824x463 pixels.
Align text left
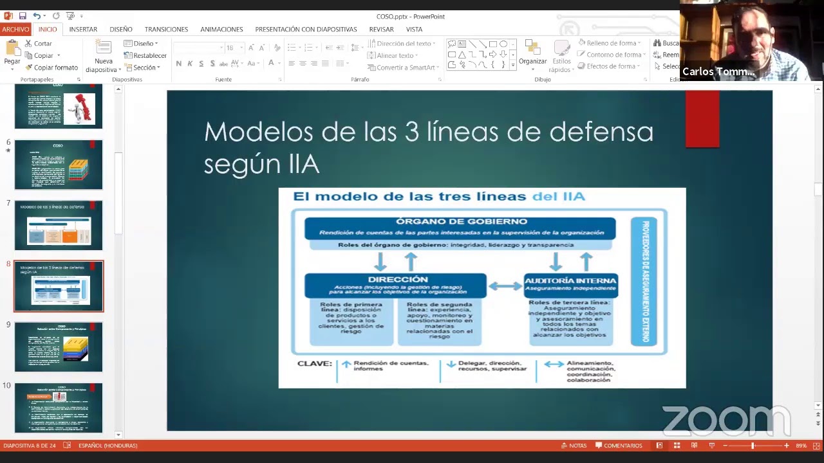point(292,63)
